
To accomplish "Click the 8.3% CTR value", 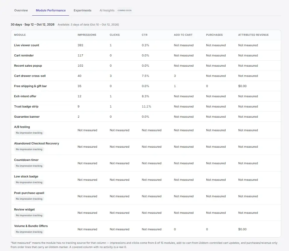I will (x=145, y=96).
